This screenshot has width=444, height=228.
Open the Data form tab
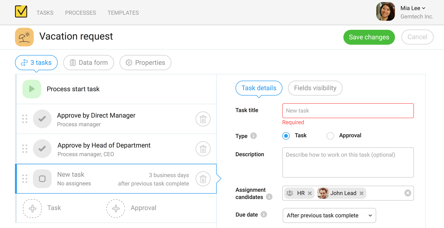[x=89, y=63]
